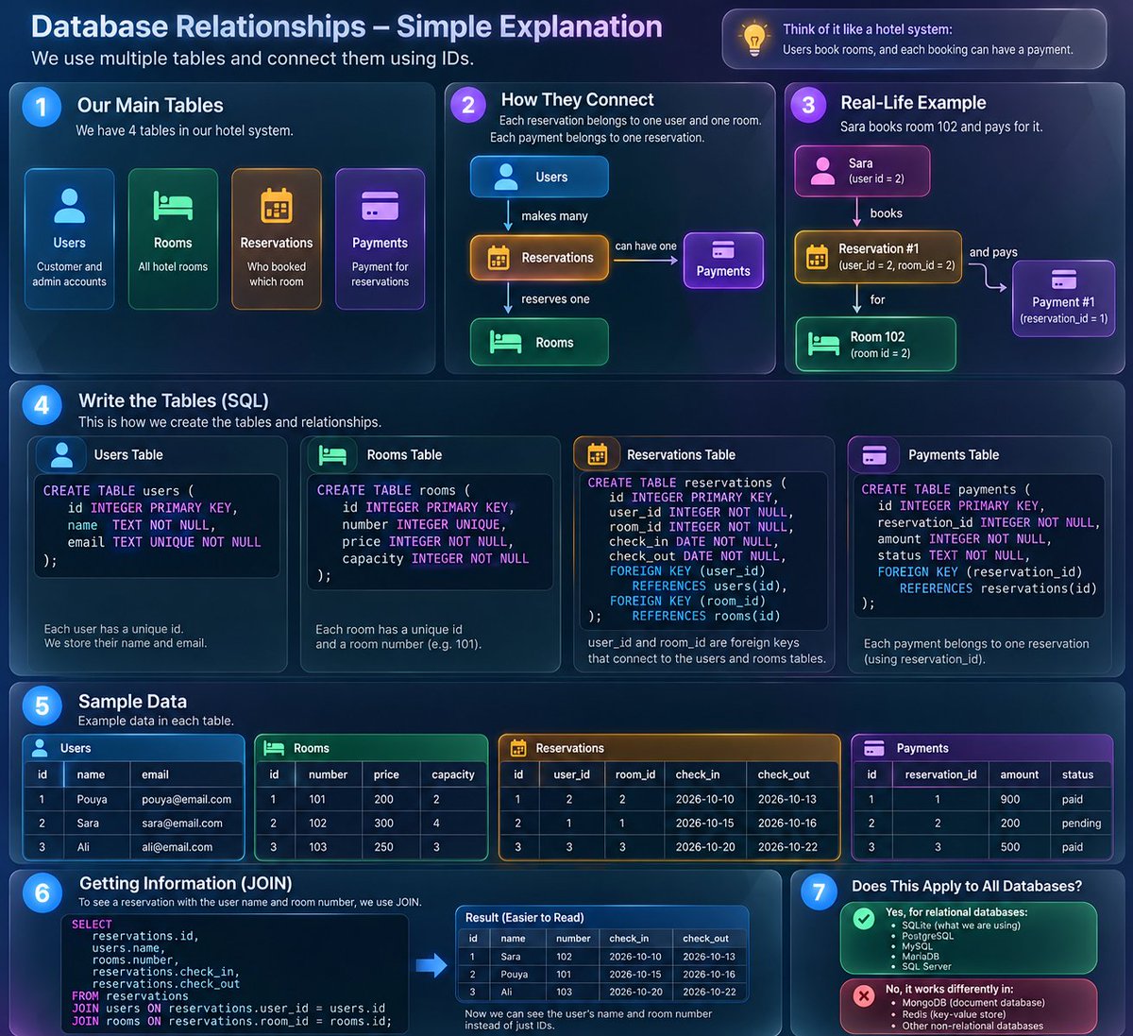Image resolution: width=1133 pixels, height=1036 pixels.
Task: Click the 'price' column header in the Rooms table
Action: coord(386,774)
